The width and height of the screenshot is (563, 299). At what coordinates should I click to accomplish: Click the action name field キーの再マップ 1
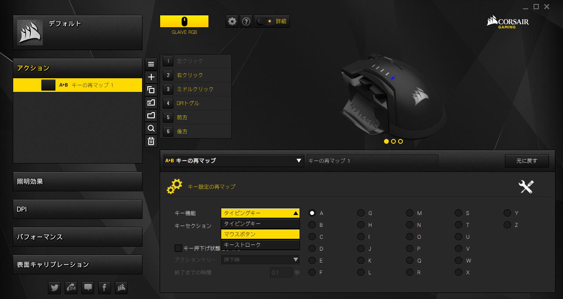[x=372, y=161]
